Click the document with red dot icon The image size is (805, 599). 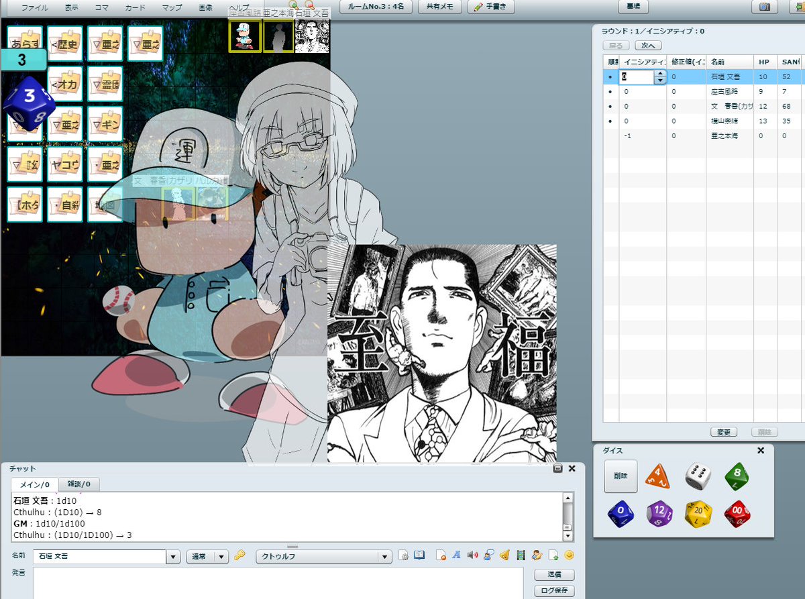pos(440,555)
